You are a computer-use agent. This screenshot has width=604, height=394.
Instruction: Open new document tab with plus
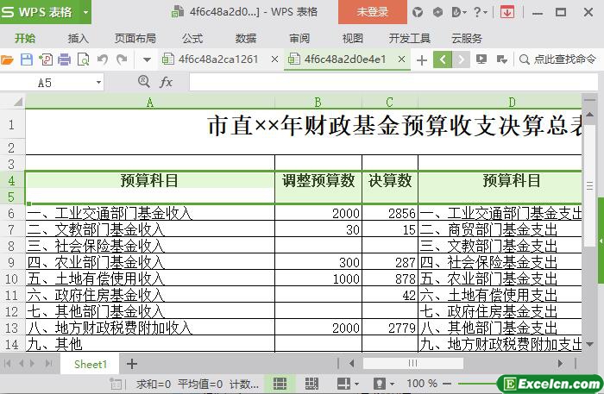421,59
